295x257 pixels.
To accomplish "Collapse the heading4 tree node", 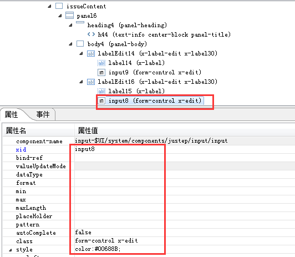I will [70, 25].
